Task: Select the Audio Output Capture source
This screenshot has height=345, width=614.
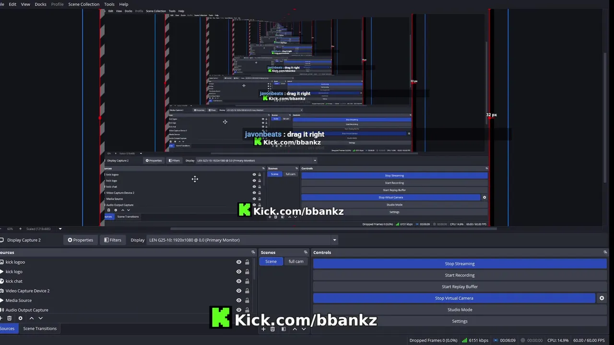Action: tap(126, 310)
